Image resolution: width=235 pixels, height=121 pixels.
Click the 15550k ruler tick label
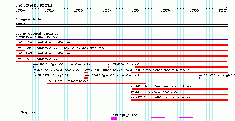click(21, 10)
